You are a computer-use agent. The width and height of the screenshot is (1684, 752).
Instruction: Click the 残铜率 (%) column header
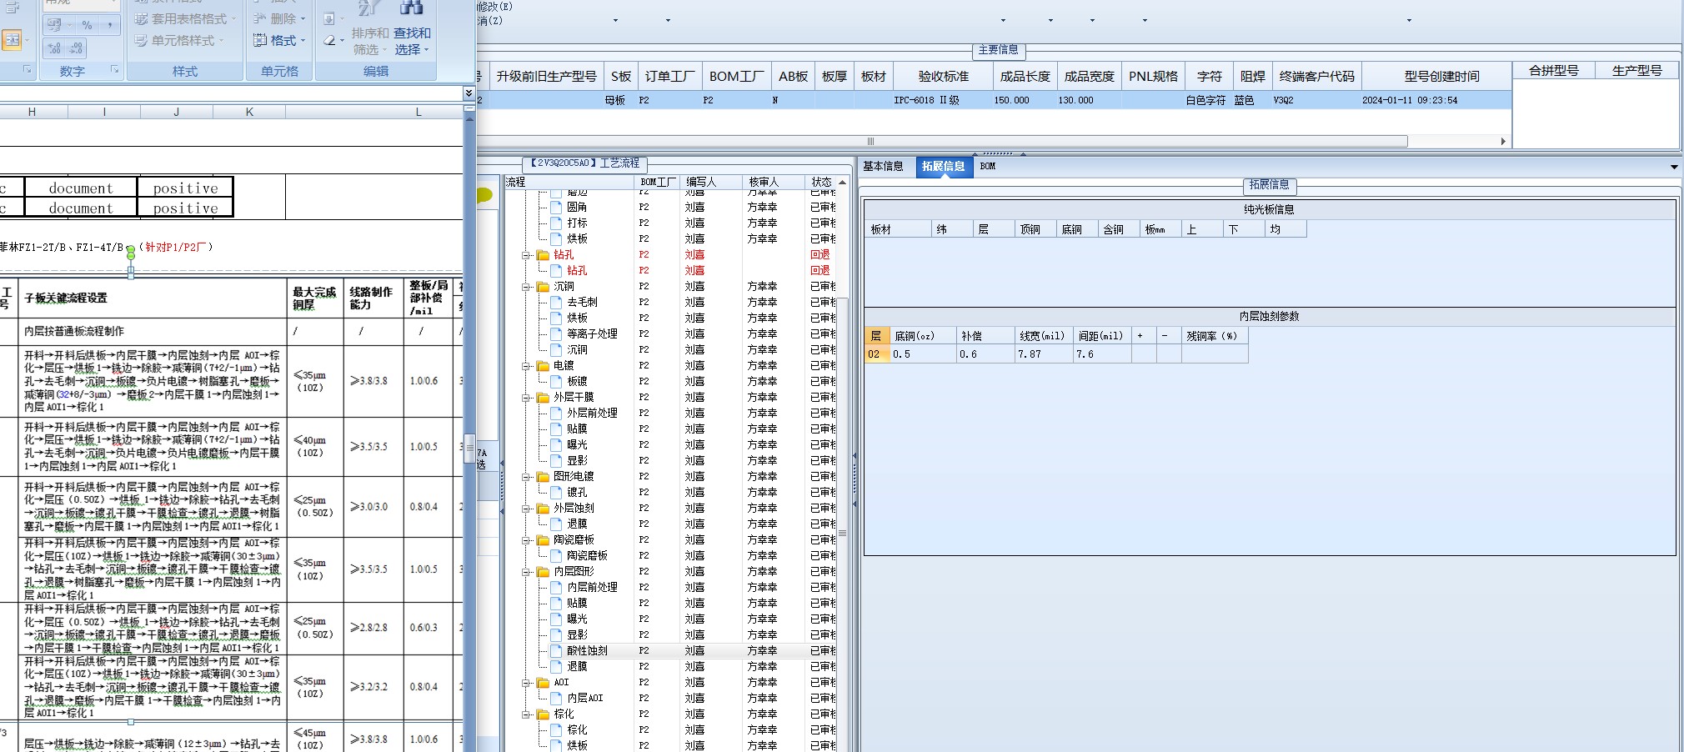[x=1216, y=336]
